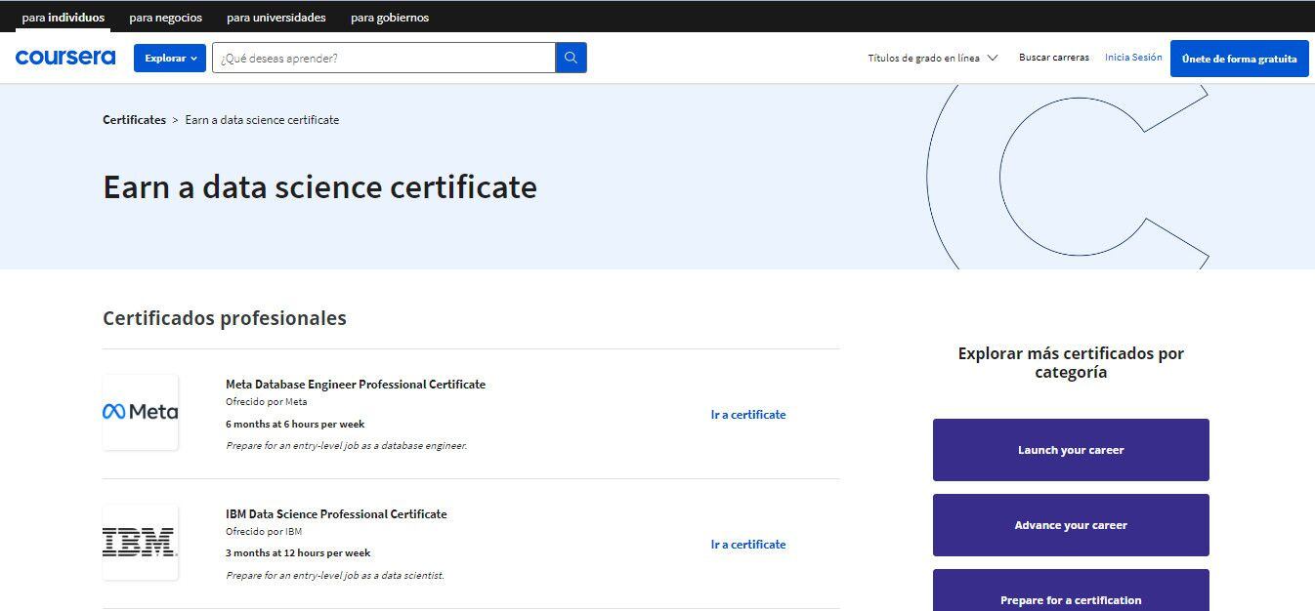Click the search field '¿Qué deseas aprender?'
Image resolution: width=1315 pixels, height=611 pixels.
pyautogui.click(x=383, y=58)
